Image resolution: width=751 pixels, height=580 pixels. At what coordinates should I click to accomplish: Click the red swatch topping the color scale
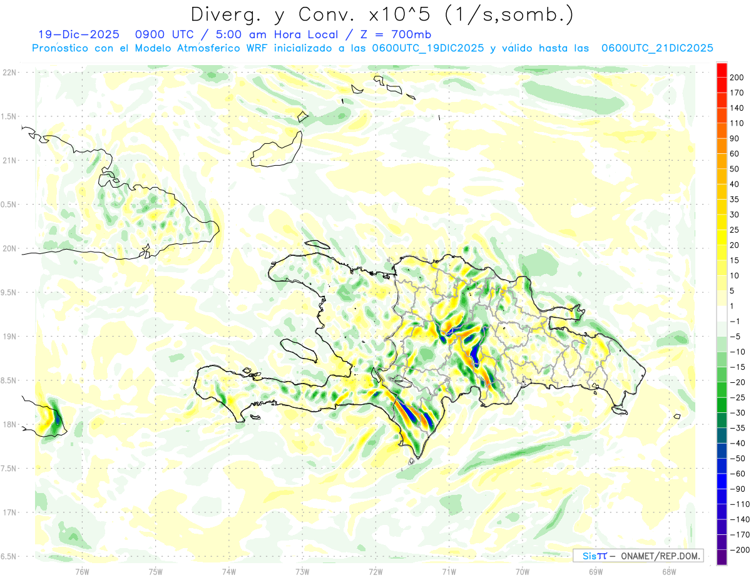[x=722, y=70]
